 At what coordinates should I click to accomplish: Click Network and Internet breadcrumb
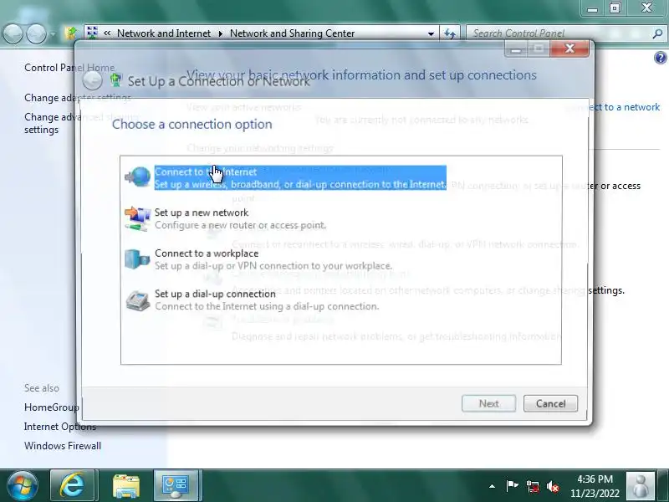pos(164,33)
